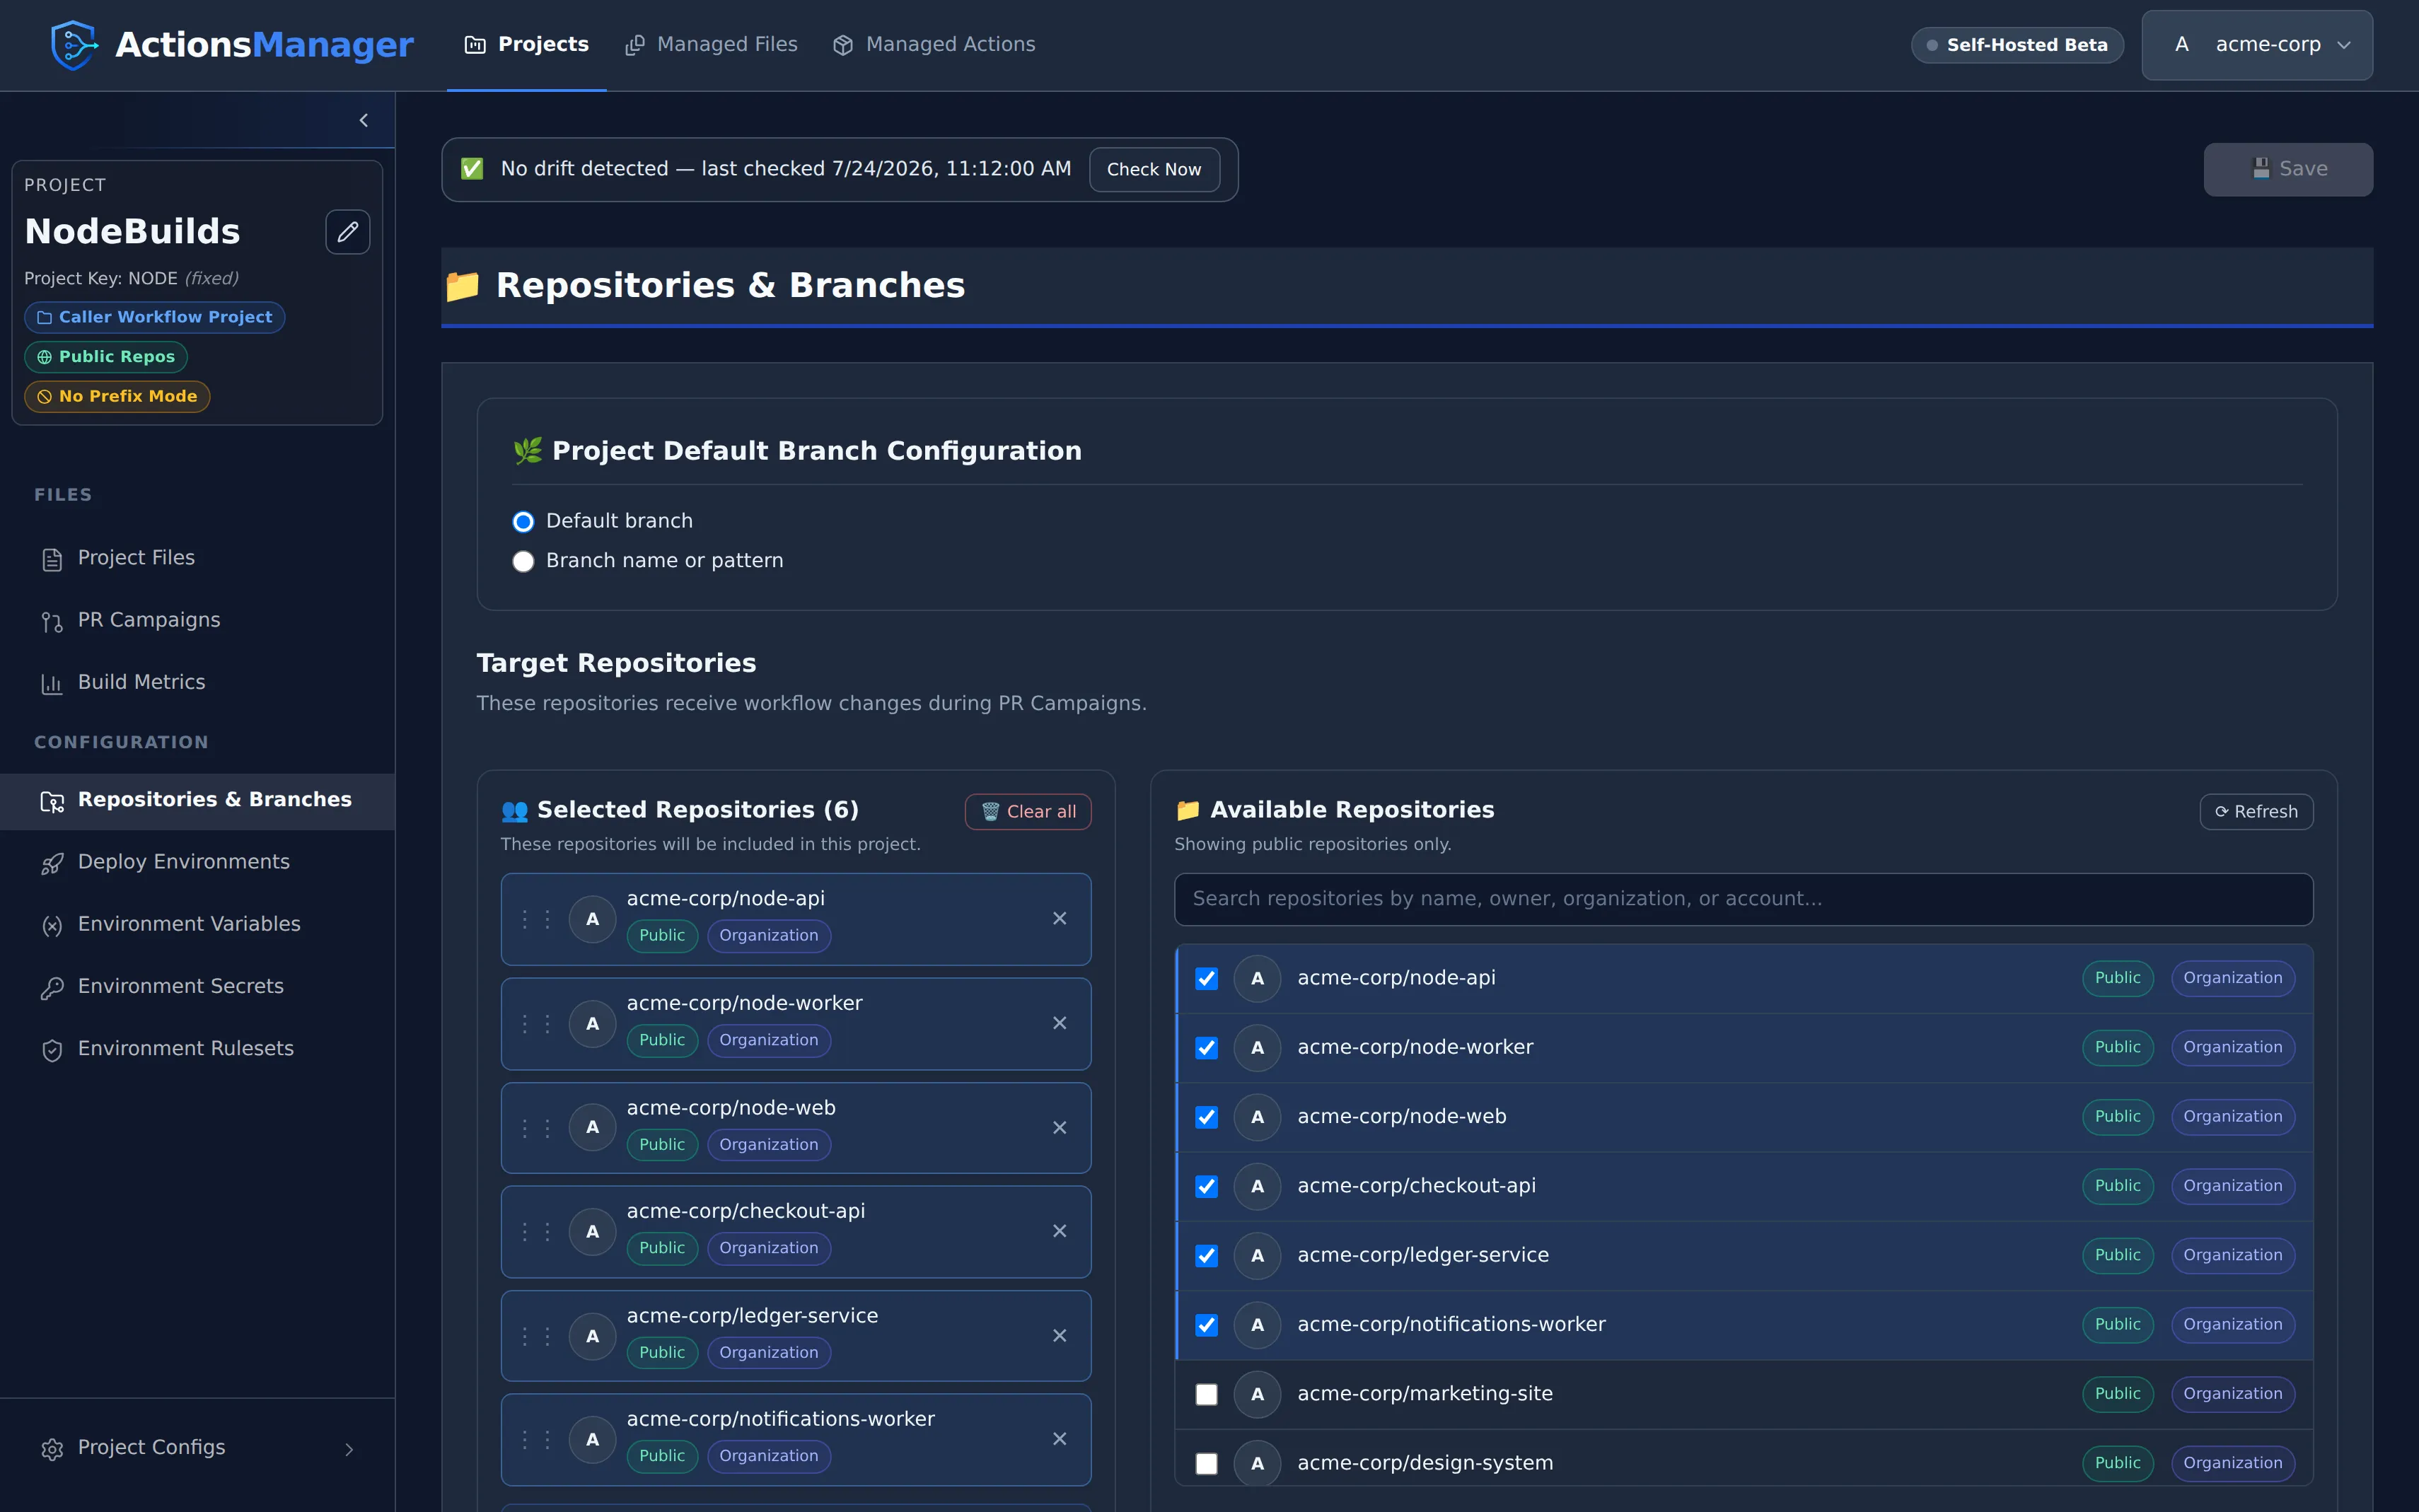Remove acme-corp/notifications-worker from selected list
This screenshot has width=2419, height=1512.
point(1059,1439)
